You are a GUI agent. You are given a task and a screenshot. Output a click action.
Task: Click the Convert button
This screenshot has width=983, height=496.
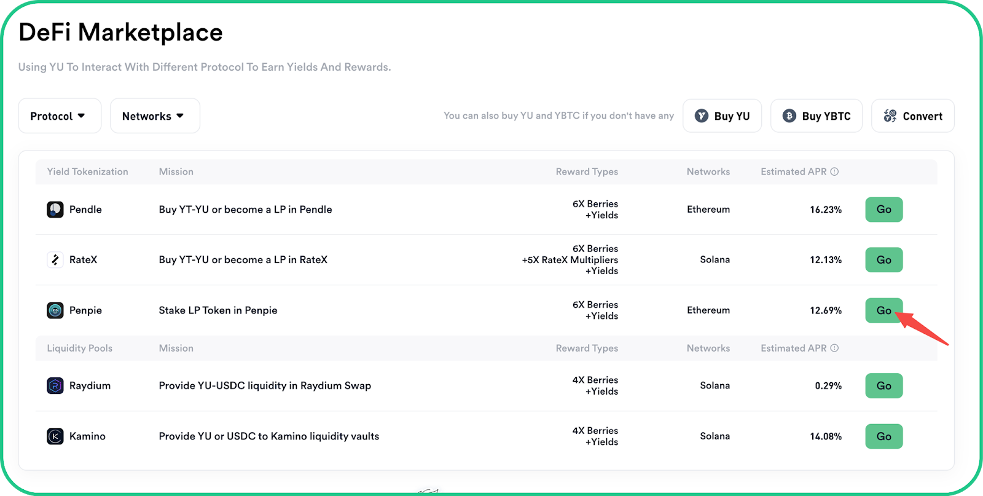pyautogui.click(x=913, y=116)
